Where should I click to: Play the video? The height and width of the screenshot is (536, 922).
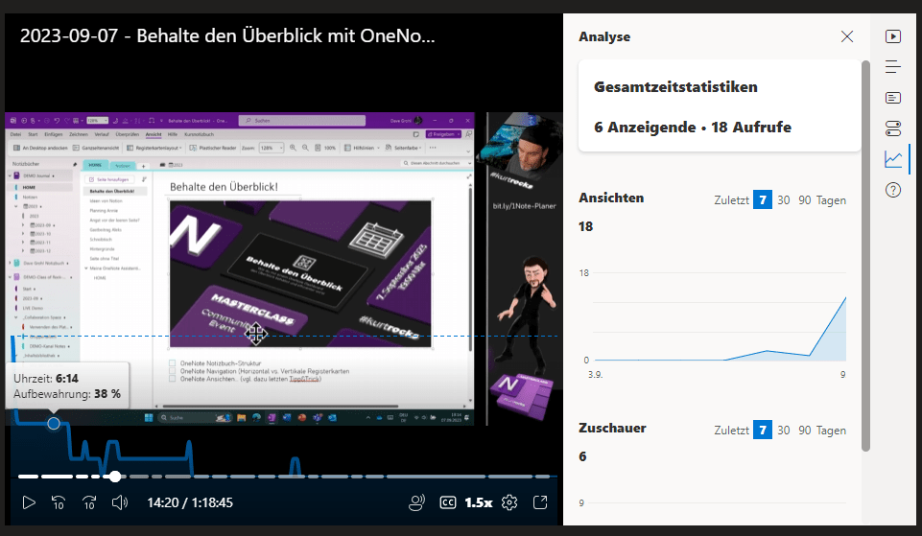click(28, 502)
